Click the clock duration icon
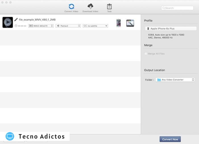The image size is (199, 144). tap(16, 26)
